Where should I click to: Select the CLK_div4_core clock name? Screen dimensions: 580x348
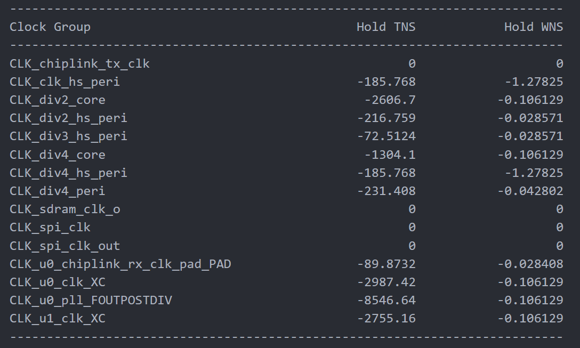point(58,155)
